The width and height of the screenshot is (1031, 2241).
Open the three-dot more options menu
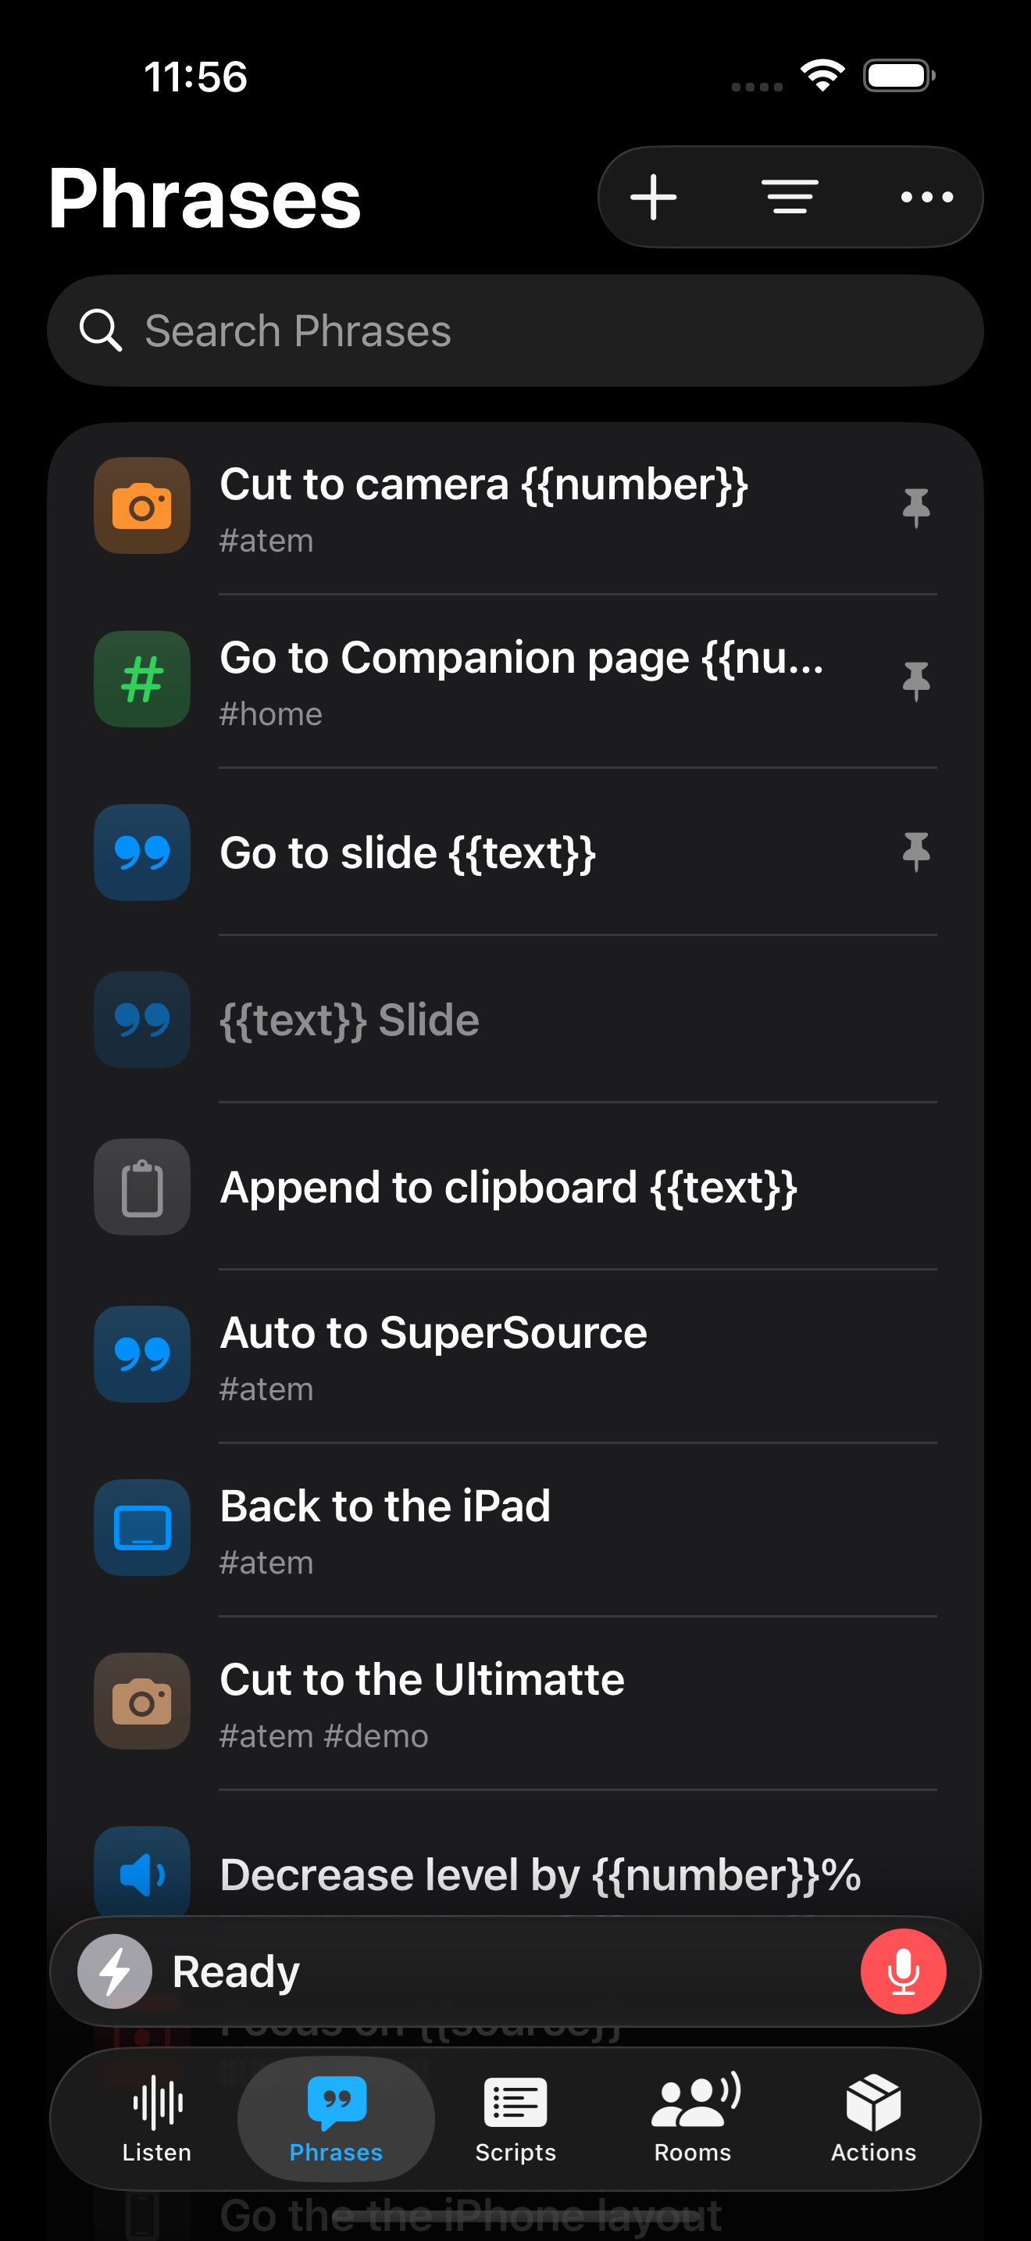[926, 198]
